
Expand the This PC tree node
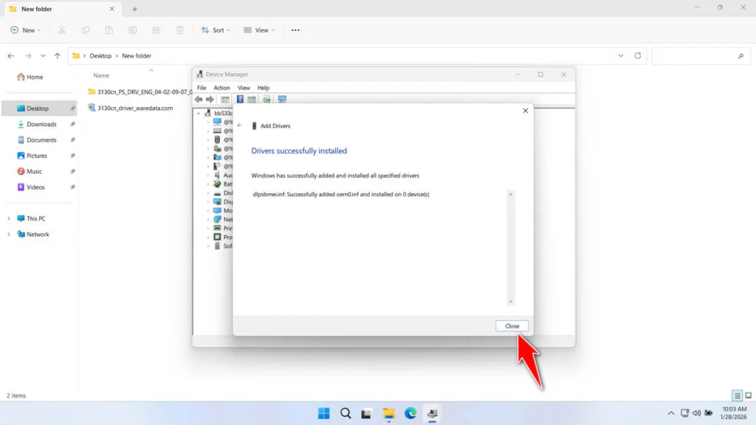pos(9,219)
